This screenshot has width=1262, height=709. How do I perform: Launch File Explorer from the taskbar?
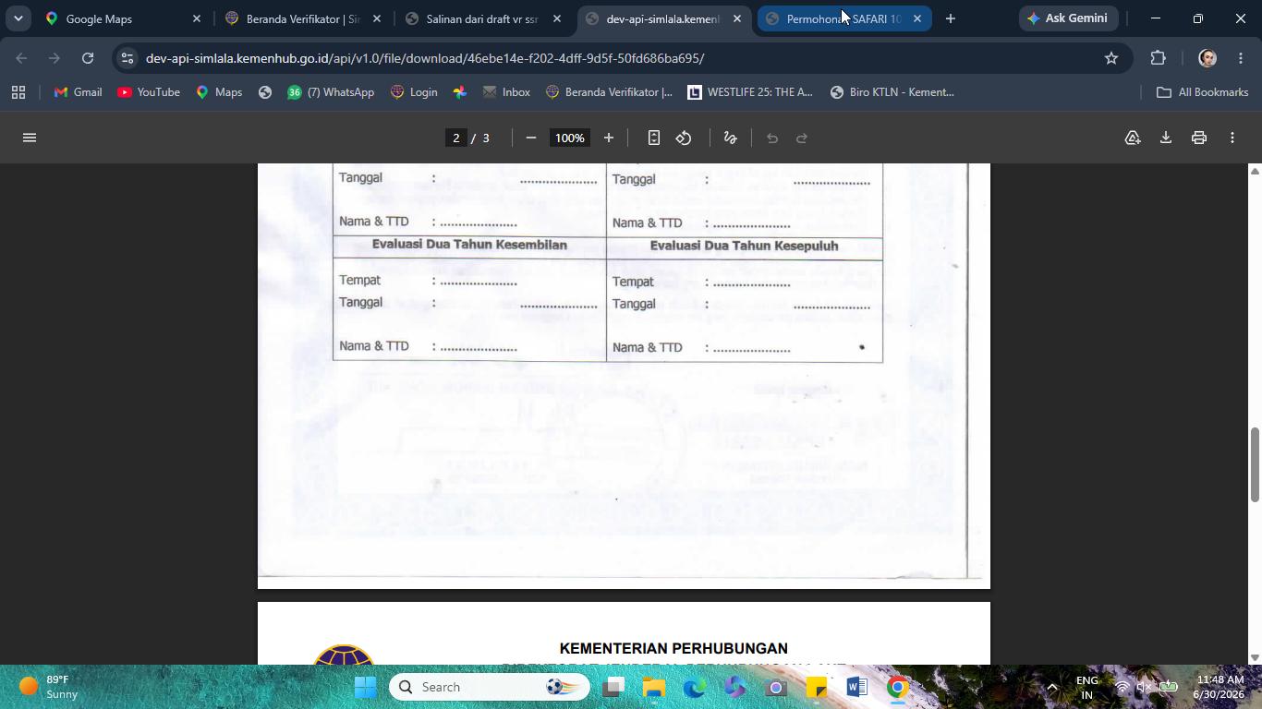tap(654, 687)
